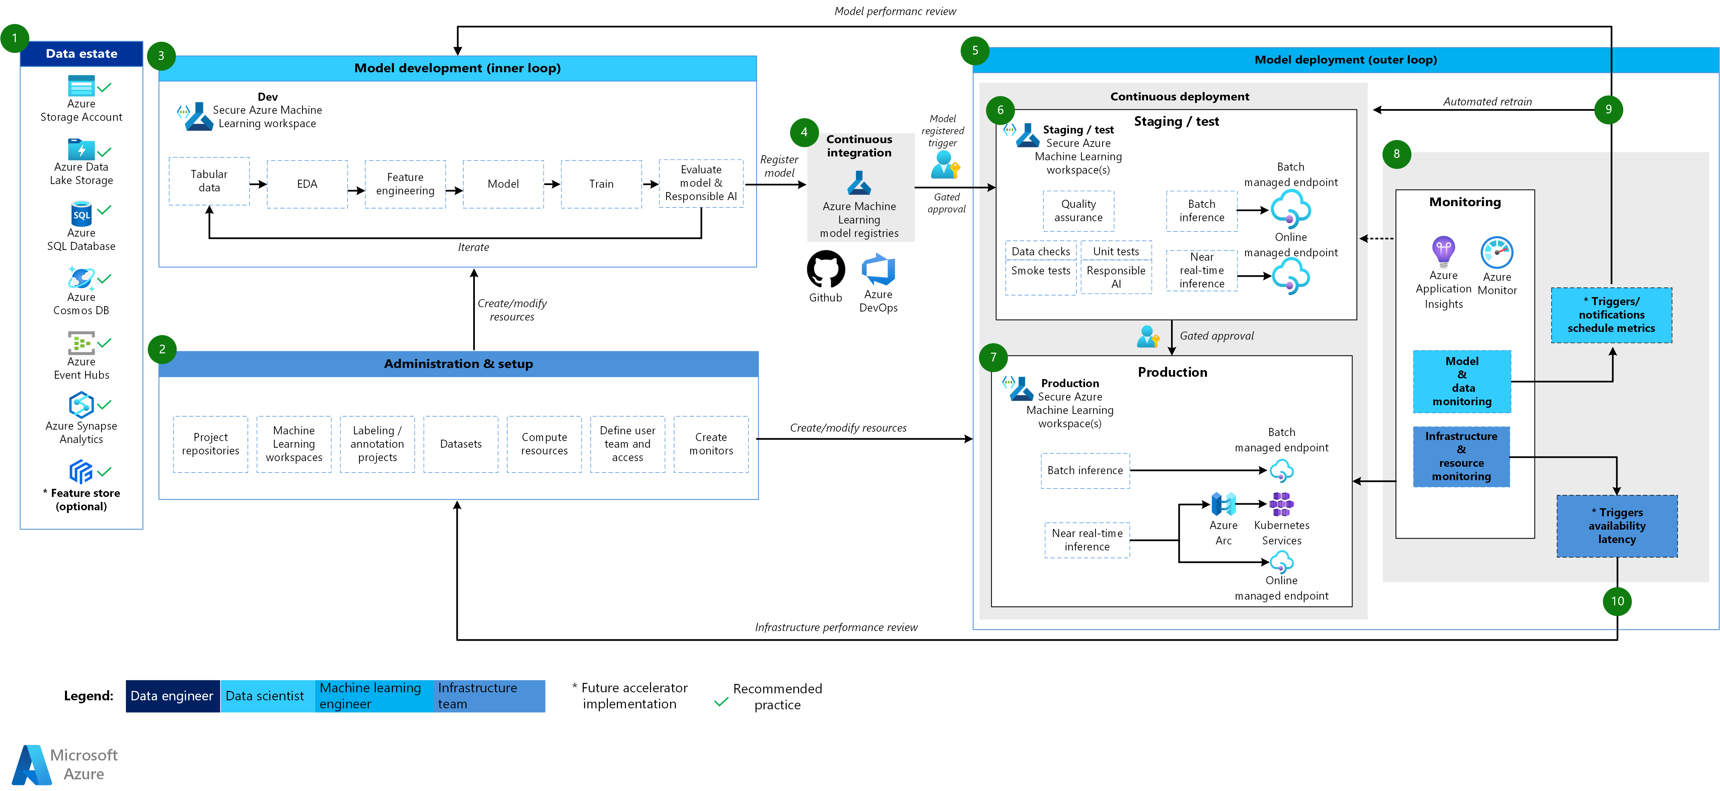Click the Smoke tests box
Viewport: 1720px width, 791px height.
click(1040, 277)
